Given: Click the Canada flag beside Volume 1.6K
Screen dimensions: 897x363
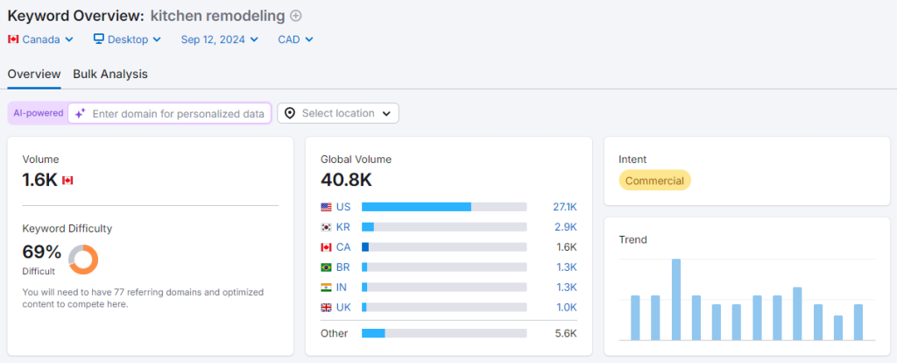Looking at the screenshot, I should (67, 180).
